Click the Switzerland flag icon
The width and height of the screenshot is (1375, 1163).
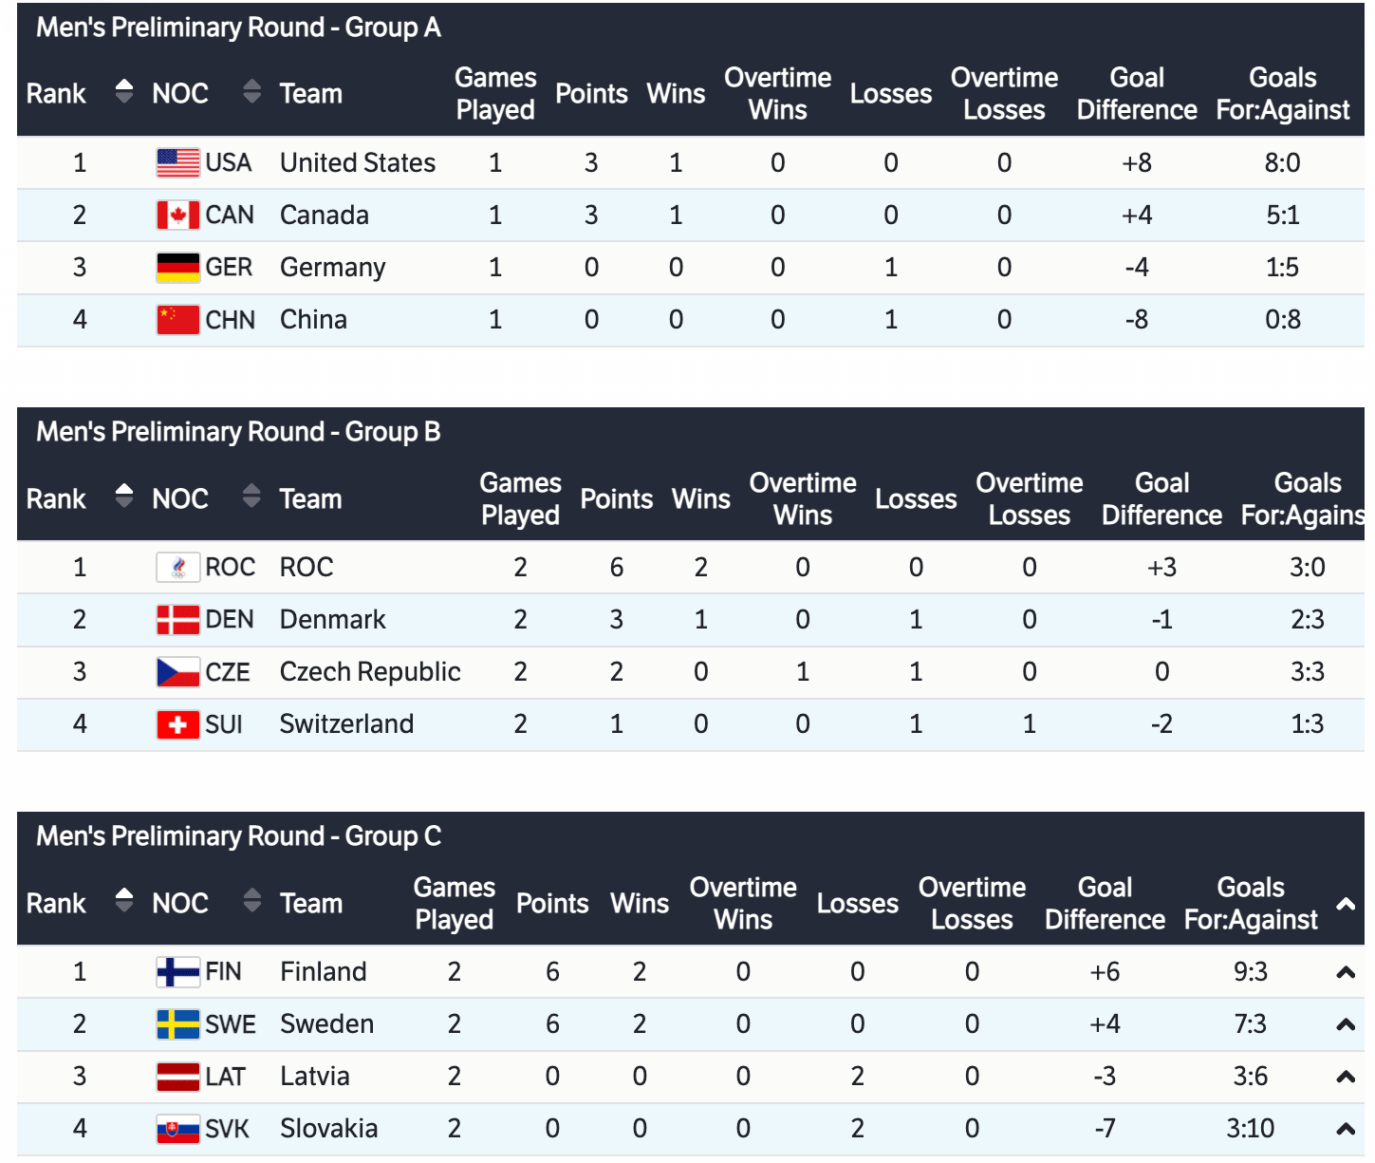[x=177, y=724]
